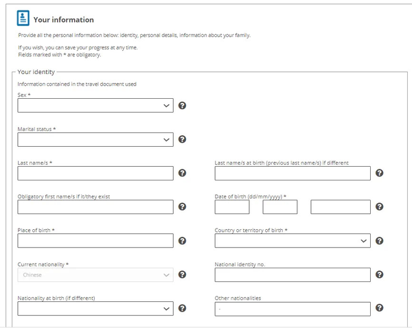412x328 pixels.
Task: Expand the Marital status dropdown
Action: pos(95,139)
